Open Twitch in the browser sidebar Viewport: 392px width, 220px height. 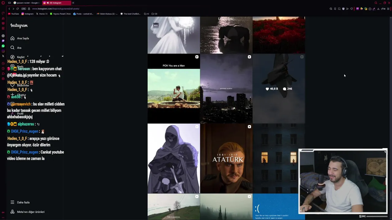(3, 41)
